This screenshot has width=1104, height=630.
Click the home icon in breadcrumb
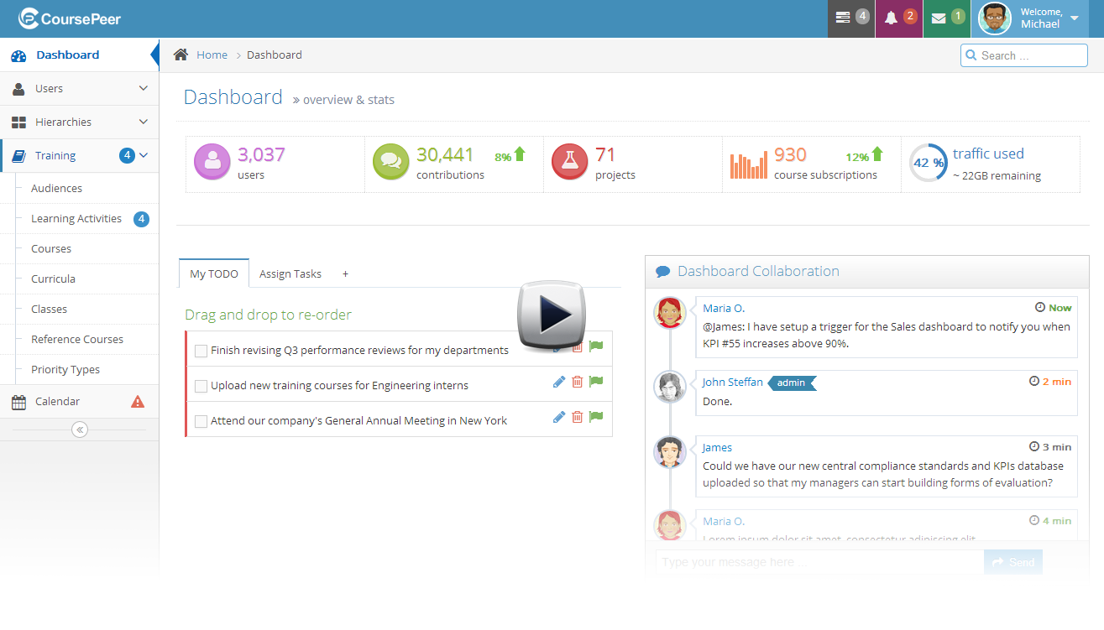[181, 55]
